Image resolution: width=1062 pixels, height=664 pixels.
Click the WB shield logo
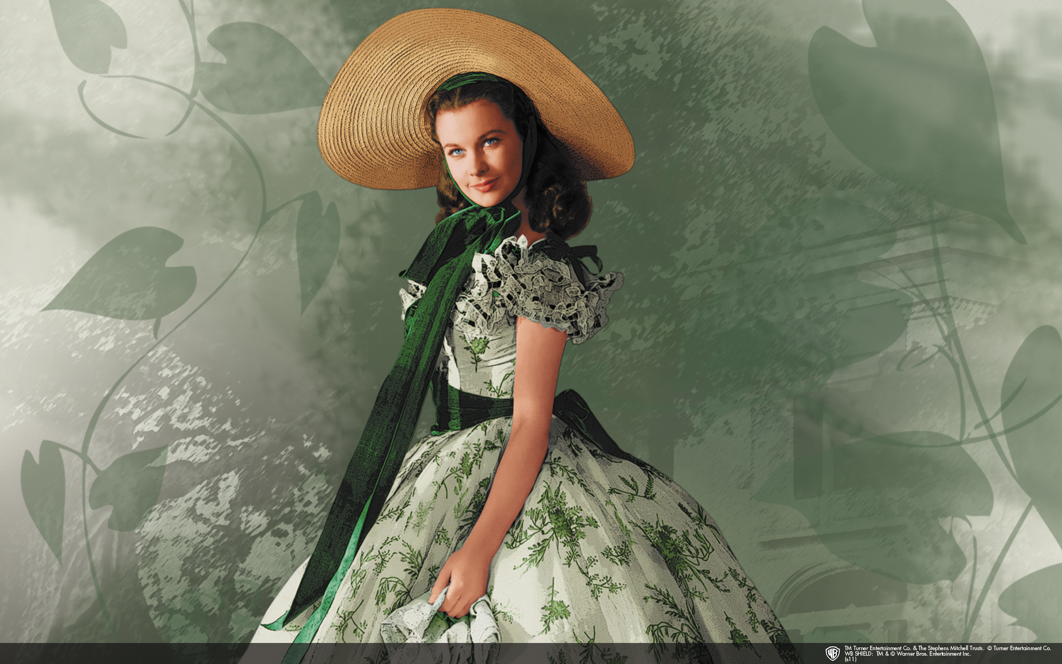click(832, 653)
